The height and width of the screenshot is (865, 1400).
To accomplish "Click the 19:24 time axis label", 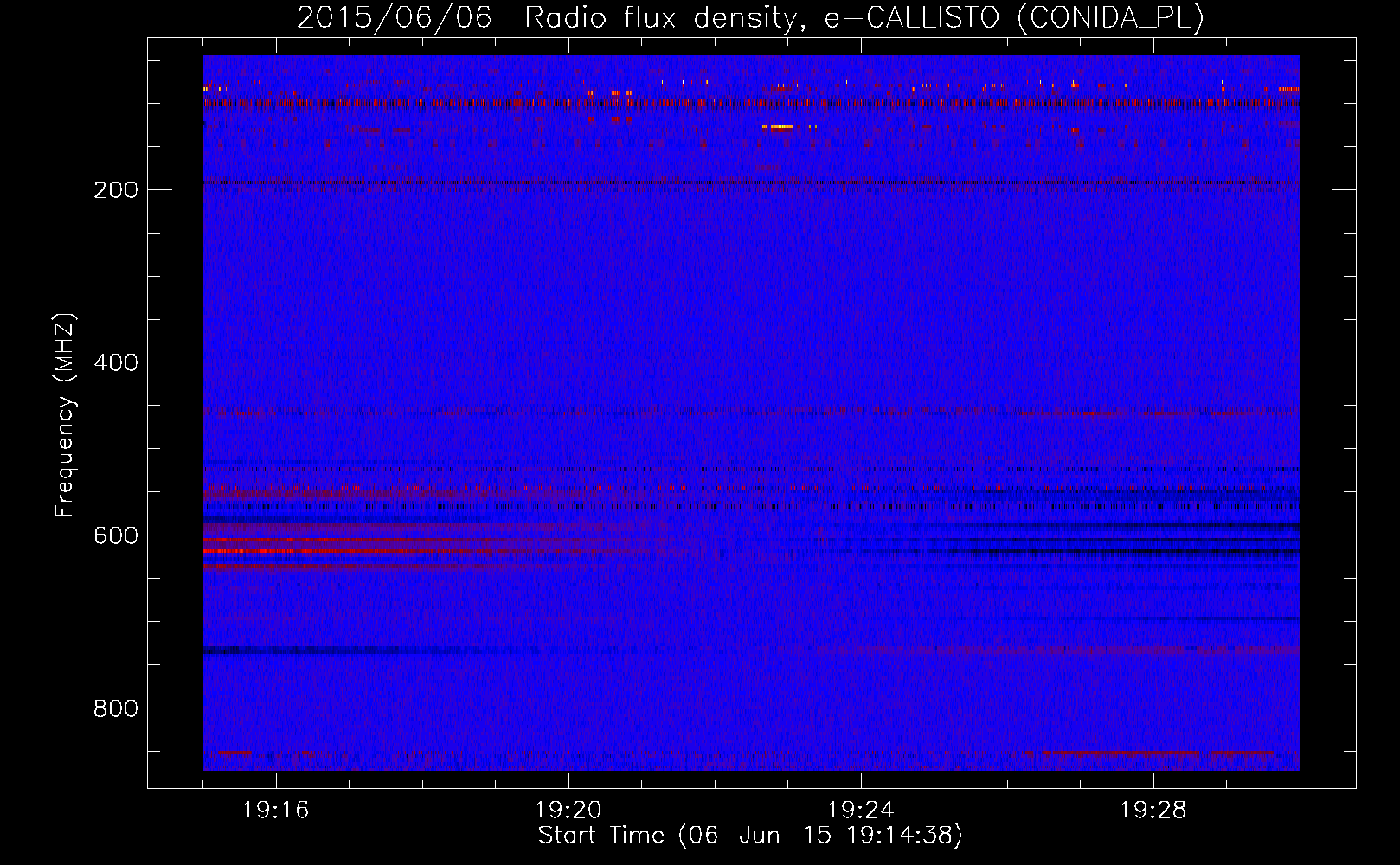I will click(x=861, y=811).
